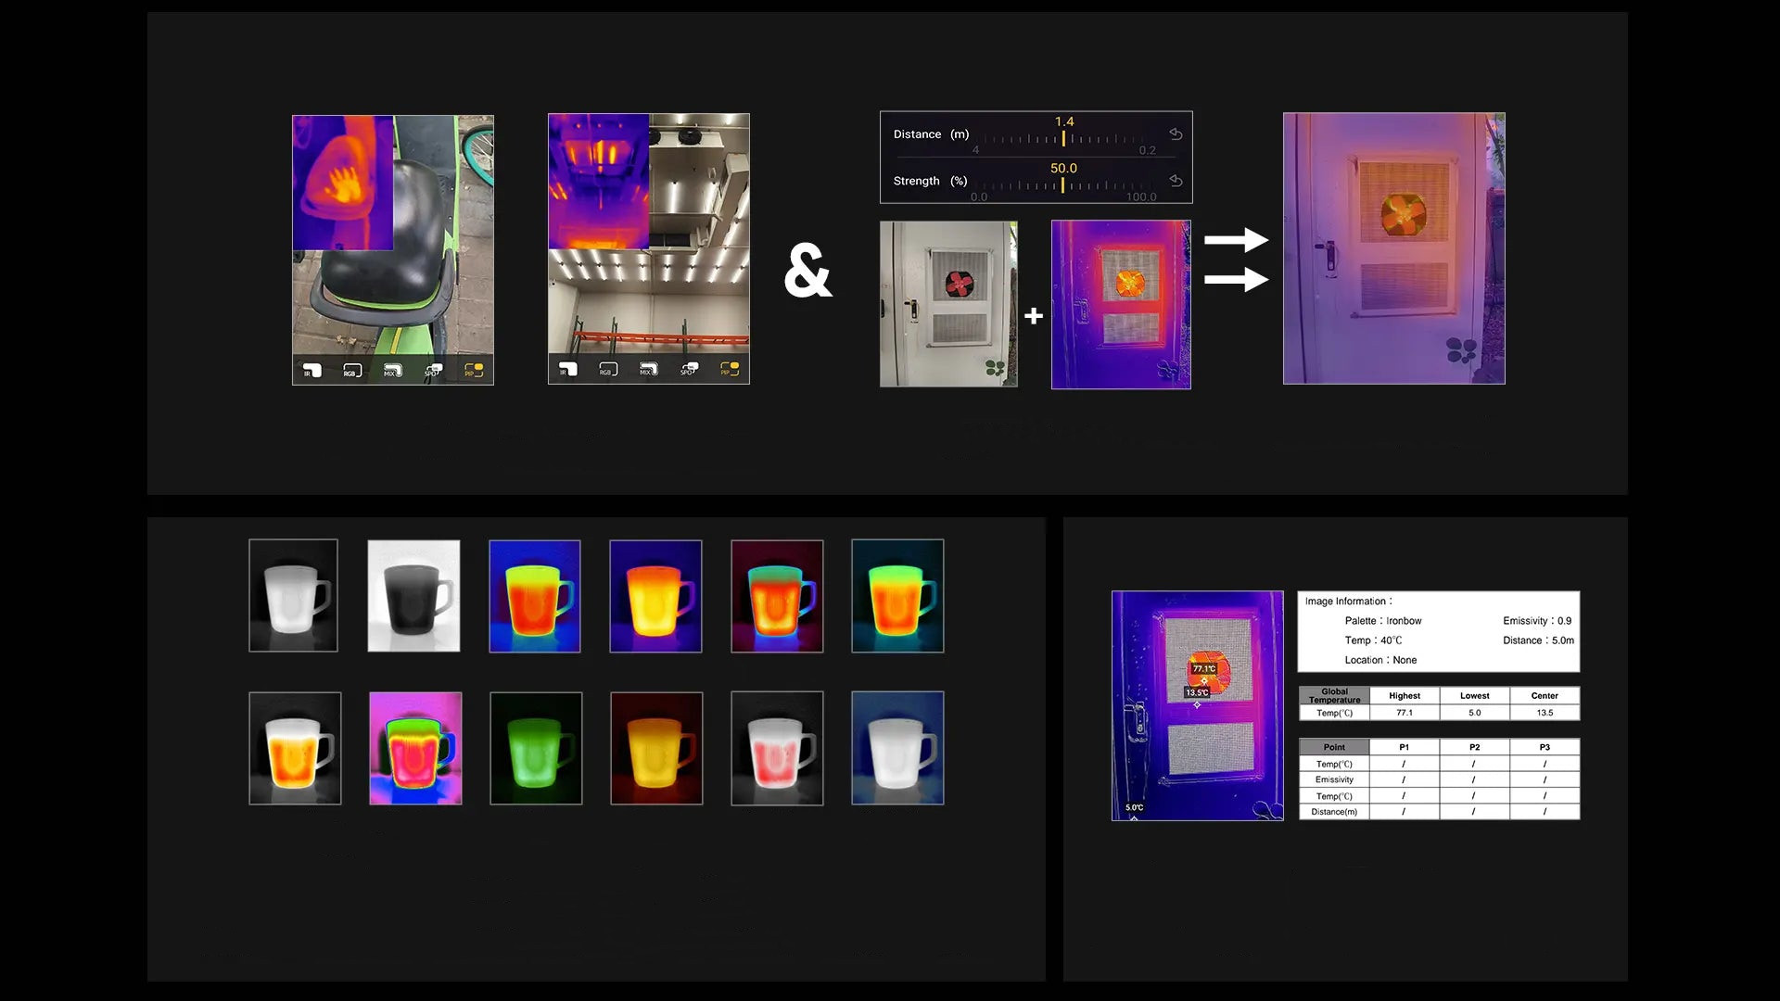Reset the Strength value with undo arrow
The width and height of the screenshot is (1780, 1001).
tap(1176, 181)
